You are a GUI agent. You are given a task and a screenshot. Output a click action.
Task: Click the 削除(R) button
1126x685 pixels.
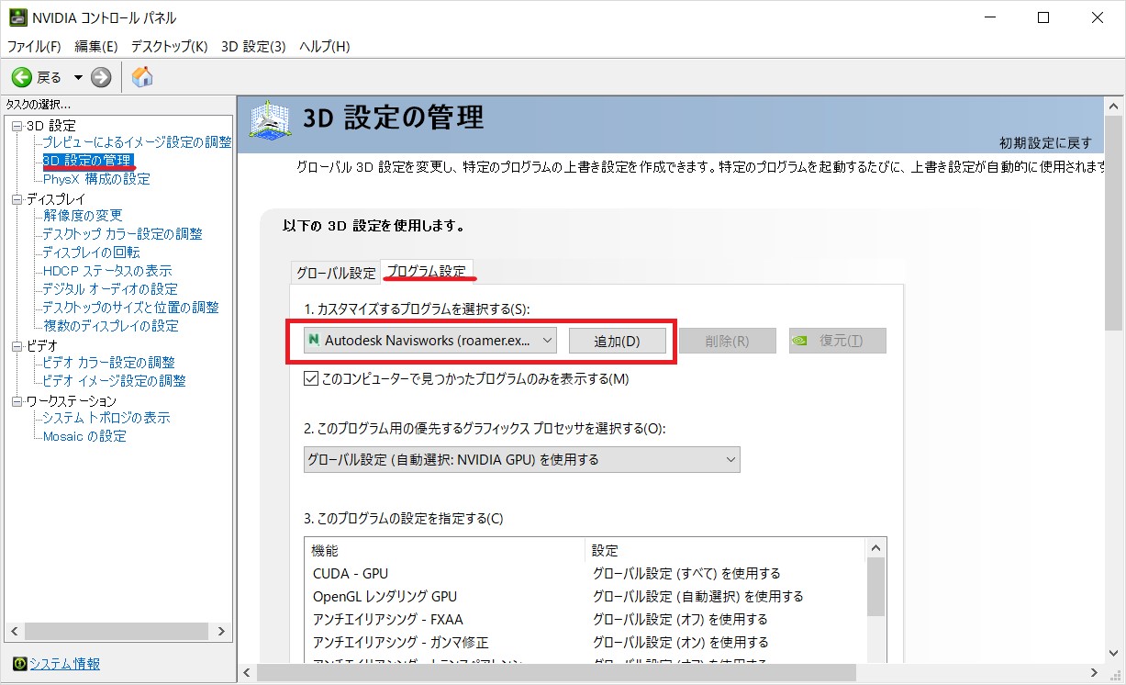(x=728, y=341)
